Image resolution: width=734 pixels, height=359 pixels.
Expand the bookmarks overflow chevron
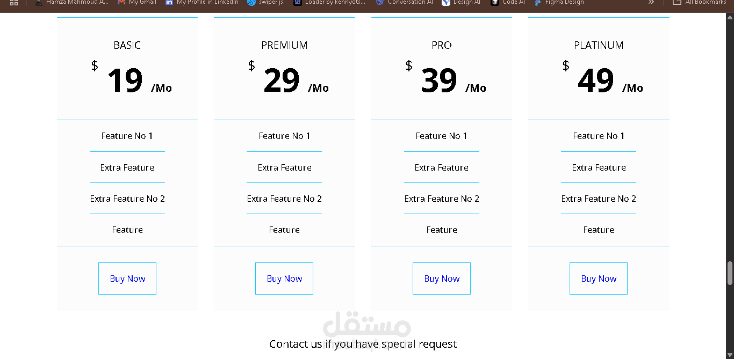(651, 3)
